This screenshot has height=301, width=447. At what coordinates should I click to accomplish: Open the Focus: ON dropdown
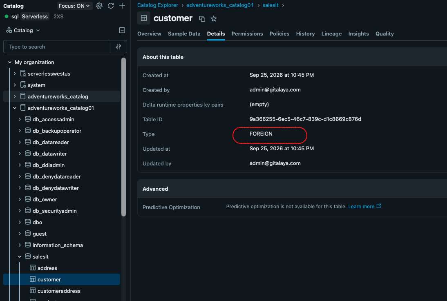tap(74, 6)
